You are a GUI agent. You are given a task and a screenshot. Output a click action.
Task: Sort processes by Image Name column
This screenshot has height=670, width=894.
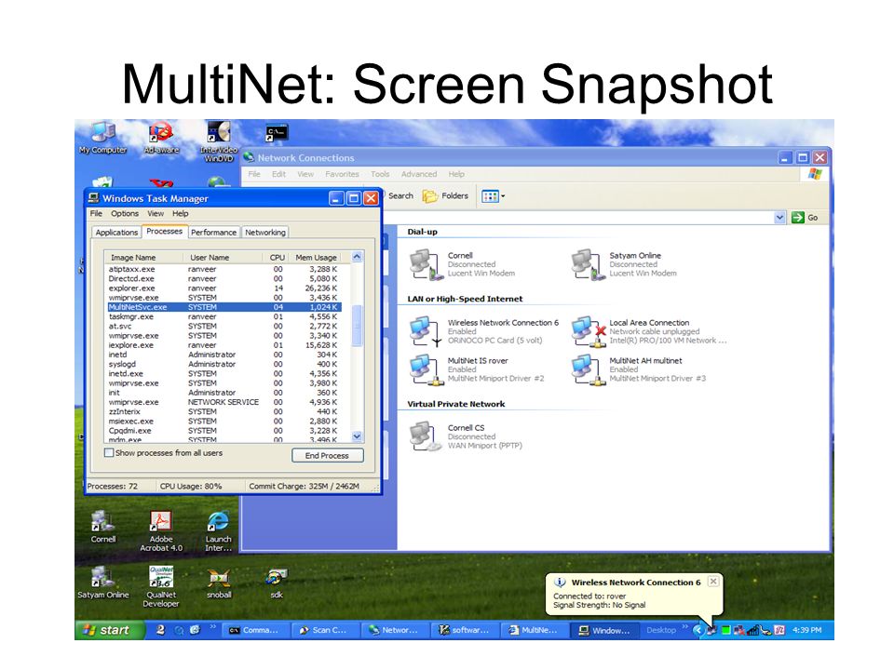click(x=143, y=258)
